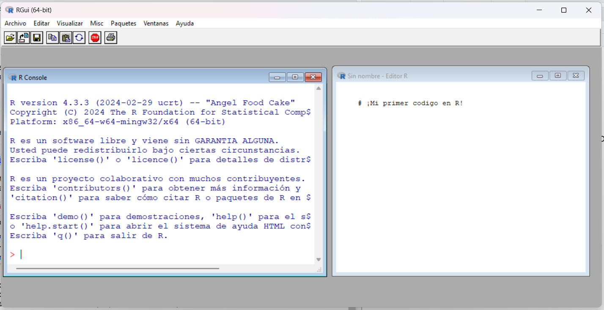Click the R Console title bar text
Screen dimensions: 604x310
tap(33, 78)
